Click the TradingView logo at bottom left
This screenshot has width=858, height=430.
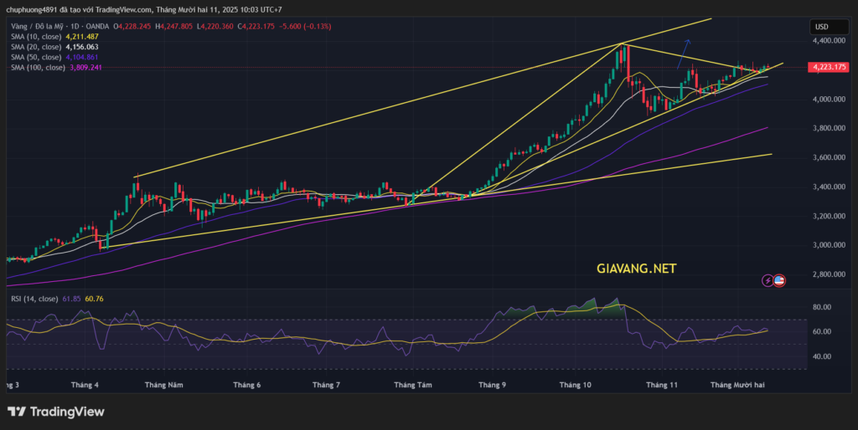click(x=55, y=411)
